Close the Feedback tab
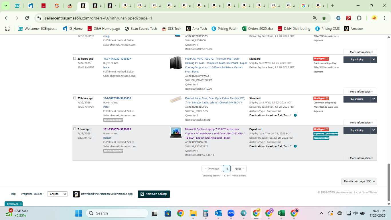Screen dimensions: 391x220 (20, 204)
